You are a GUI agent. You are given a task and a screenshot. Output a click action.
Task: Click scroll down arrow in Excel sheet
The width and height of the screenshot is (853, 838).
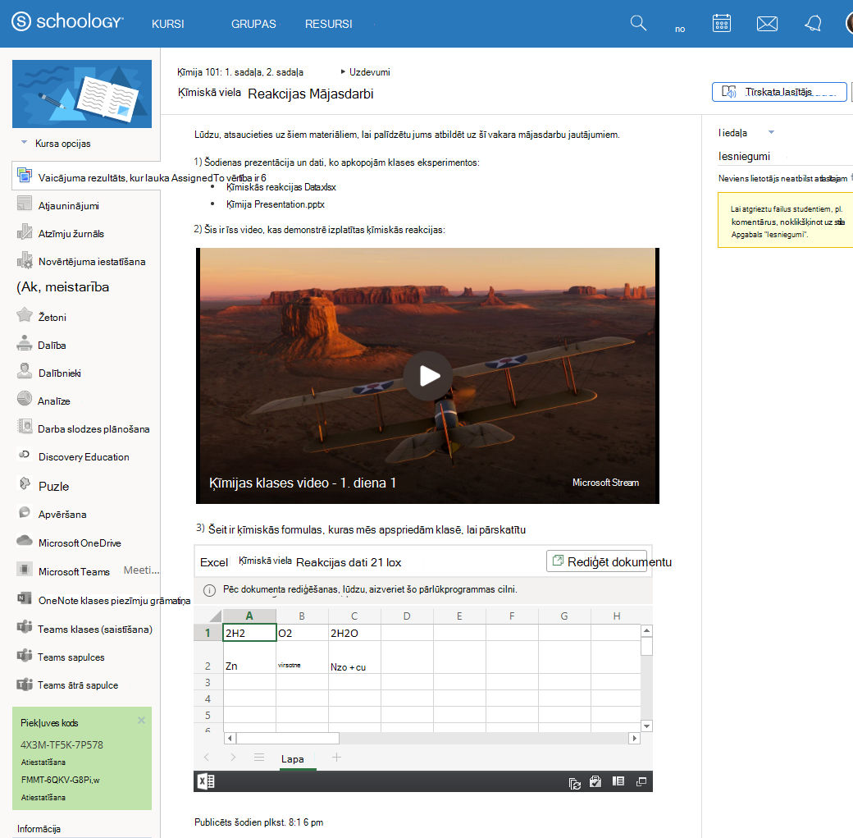[x=646, y=726]
